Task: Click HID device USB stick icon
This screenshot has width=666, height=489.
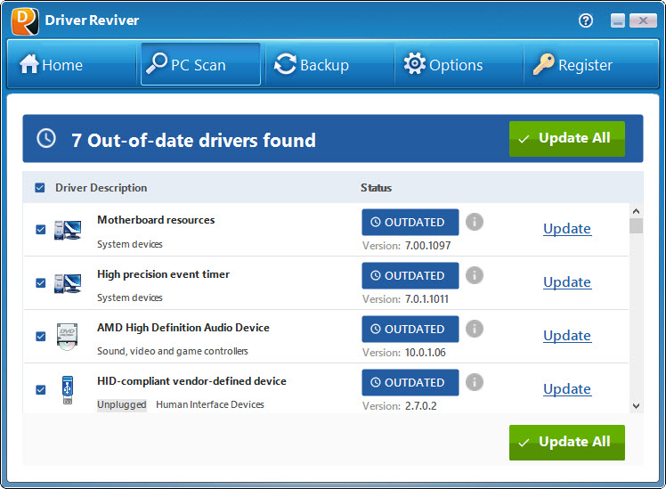Action: tap(68, 389)
